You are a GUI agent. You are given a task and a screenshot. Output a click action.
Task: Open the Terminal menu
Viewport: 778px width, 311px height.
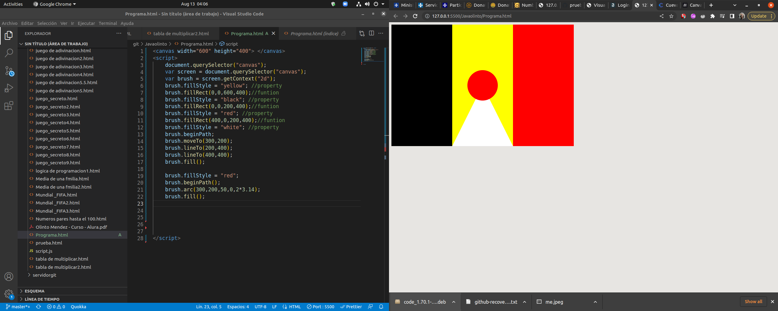pos(108,23)
